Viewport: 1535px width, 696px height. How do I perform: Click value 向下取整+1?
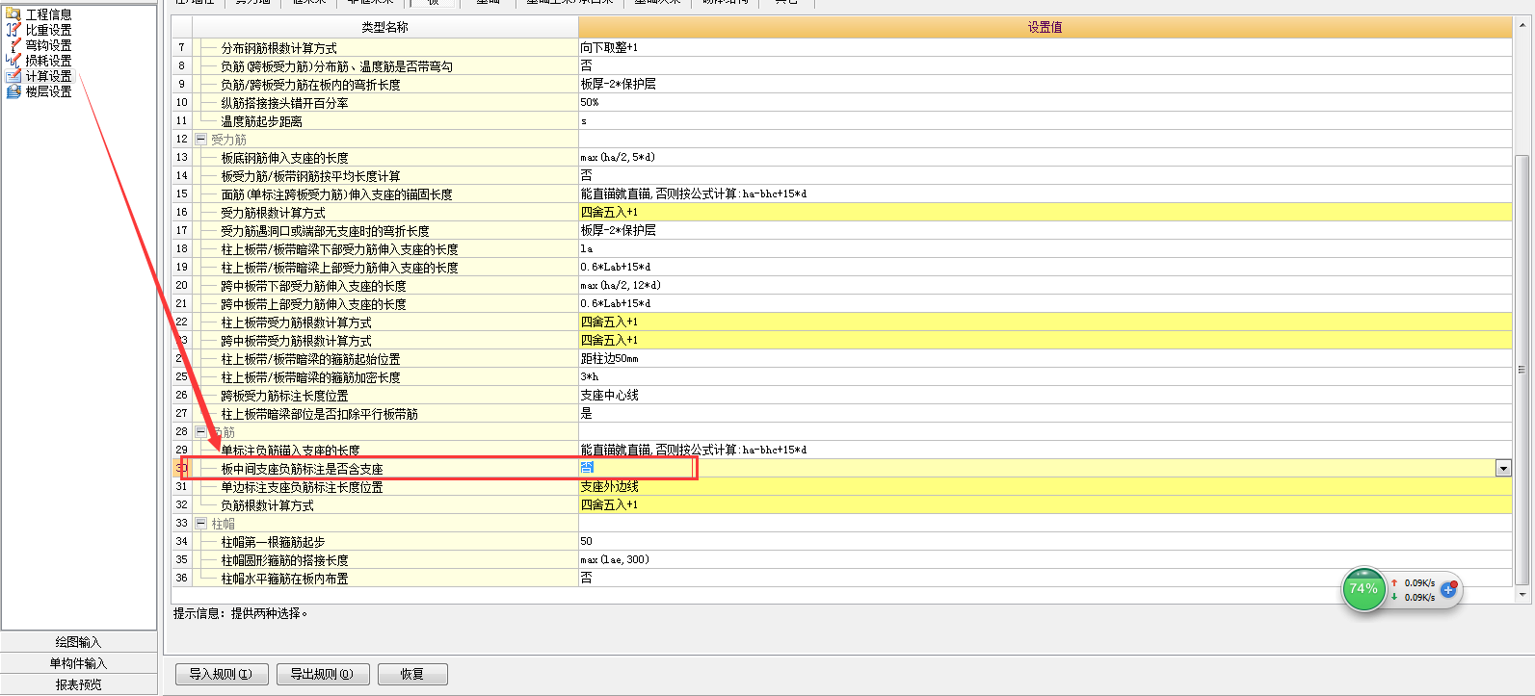[609, 47]
